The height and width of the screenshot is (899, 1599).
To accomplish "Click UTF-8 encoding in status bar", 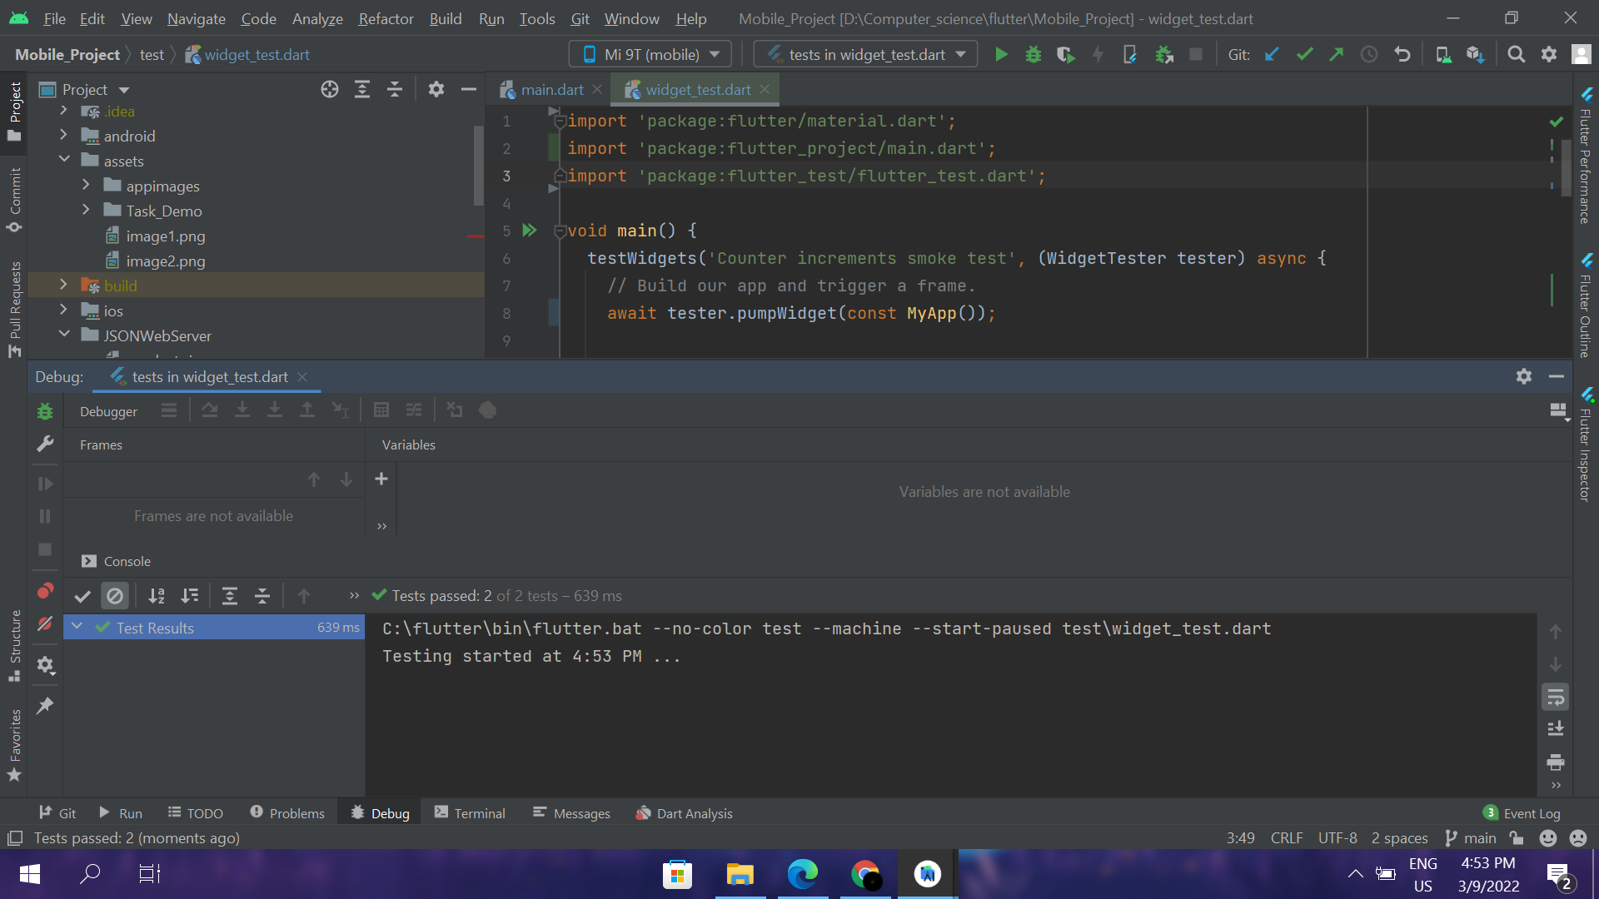I will [1337, 838].
